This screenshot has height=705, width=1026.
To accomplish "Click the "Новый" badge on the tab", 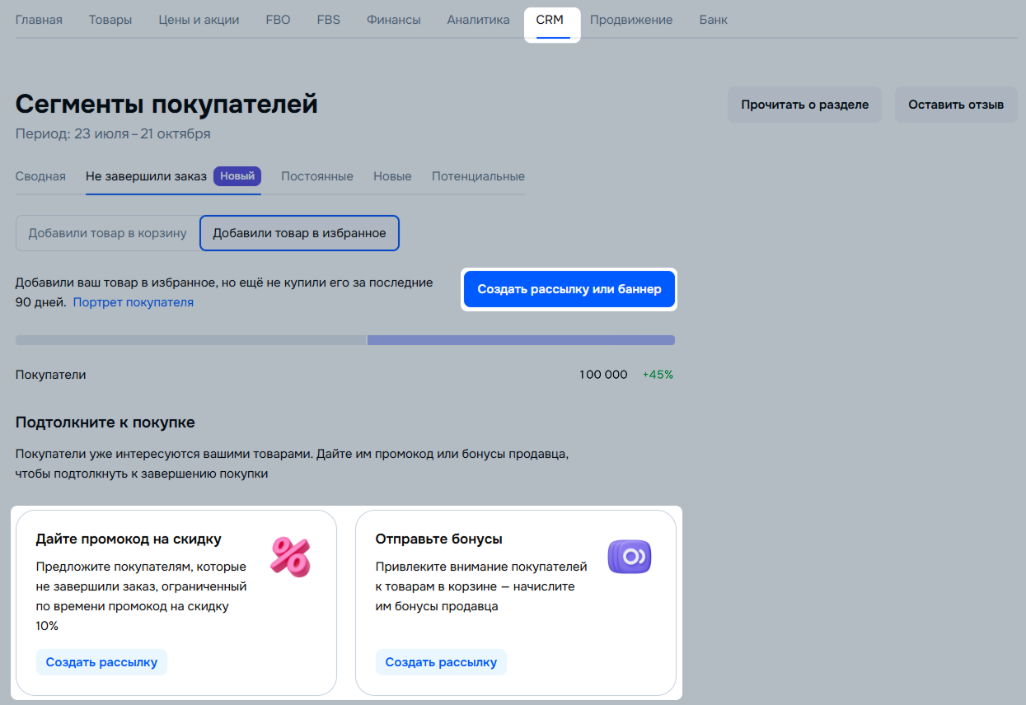I will pos(237,176).
